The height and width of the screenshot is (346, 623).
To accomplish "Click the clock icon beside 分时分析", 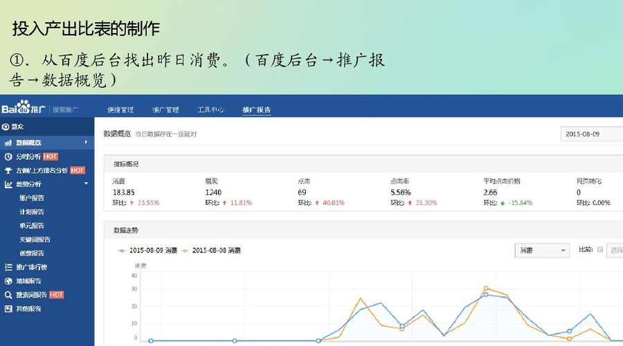I will pyautogui.click(x=8, y=156).
